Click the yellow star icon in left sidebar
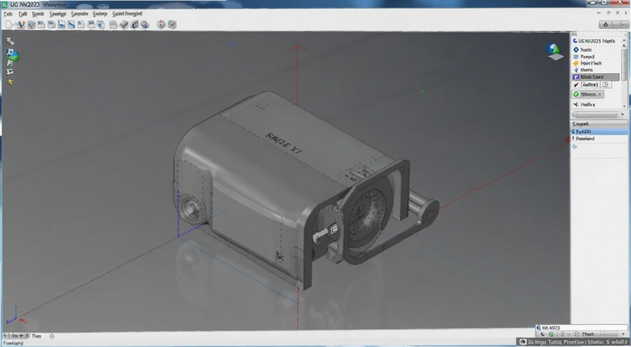 click(x=10, y=82)
